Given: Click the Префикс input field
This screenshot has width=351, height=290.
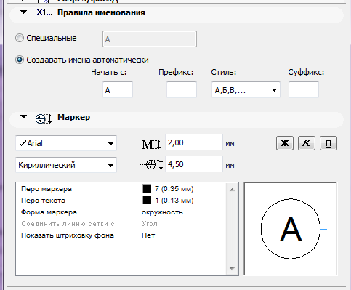Looking at the screenshot, I should 182,90.
